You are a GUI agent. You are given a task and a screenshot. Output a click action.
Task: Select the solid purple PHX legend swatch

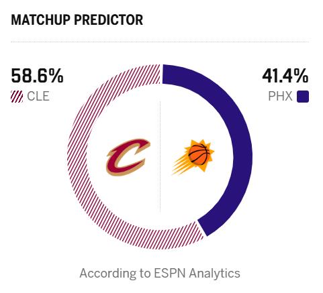coord(303,97)
